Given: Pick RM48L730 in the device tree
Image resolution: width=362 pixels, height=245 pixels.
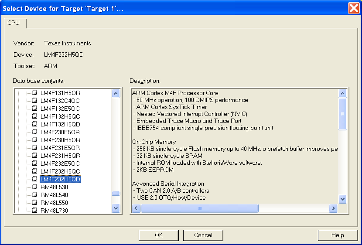Looking at the screenshot, I should [54, 211].
